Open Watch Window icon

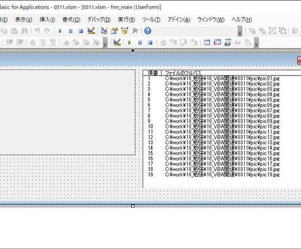(228, 43)
